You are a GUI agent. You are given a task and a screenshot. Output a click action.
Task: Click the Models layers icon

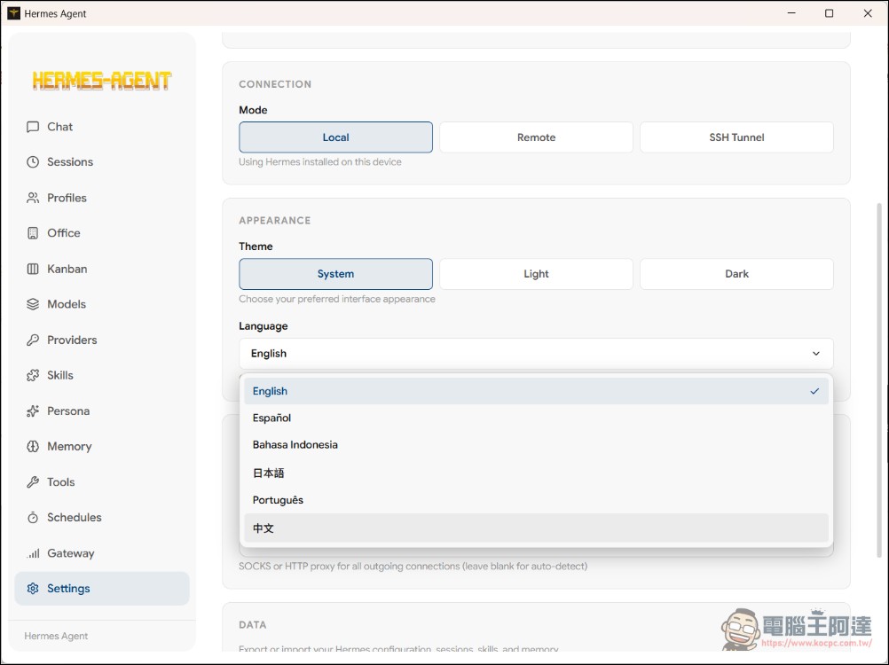[x=33, y=304]
